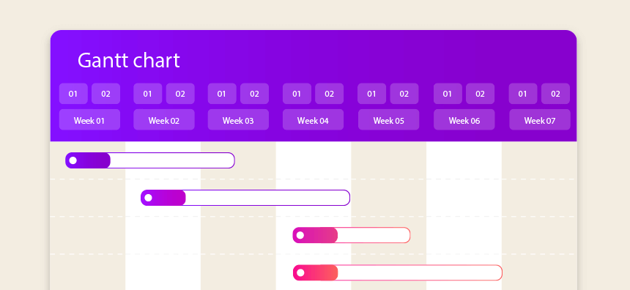Click the 01 box above Week 01

point(73,94)
